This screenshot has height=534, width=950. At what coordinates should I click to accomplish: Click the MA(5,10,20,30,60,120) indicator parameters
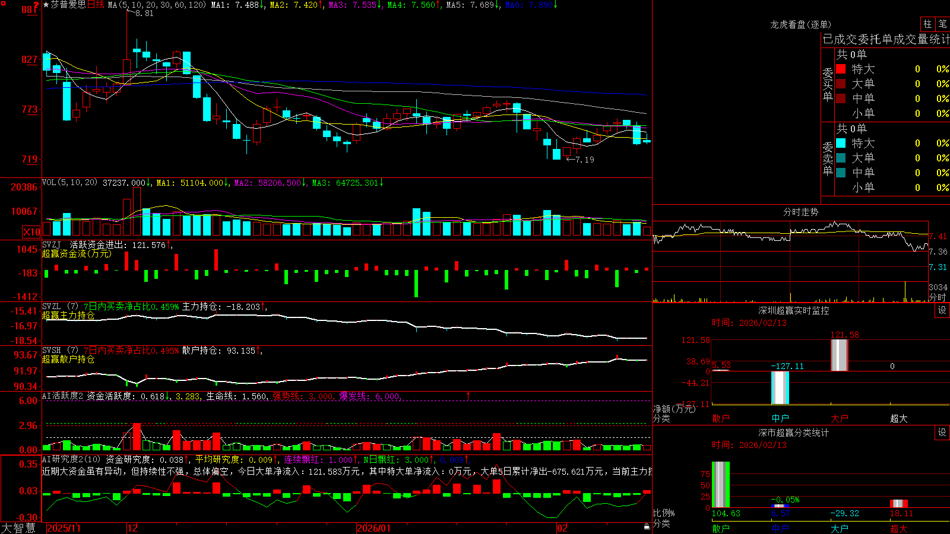[157, 5]
